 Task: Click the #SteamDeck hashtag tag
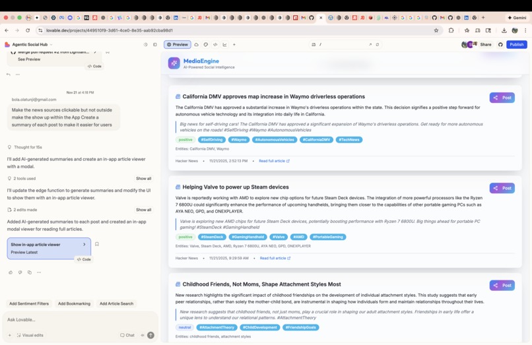(212, 237)
